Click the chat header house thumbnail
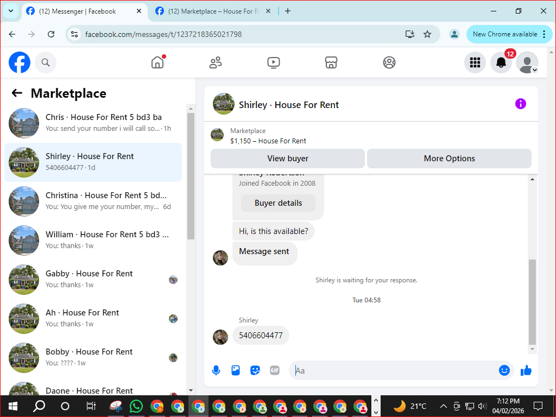The width and height of the screenshot is (556, 417). point(223,104)
